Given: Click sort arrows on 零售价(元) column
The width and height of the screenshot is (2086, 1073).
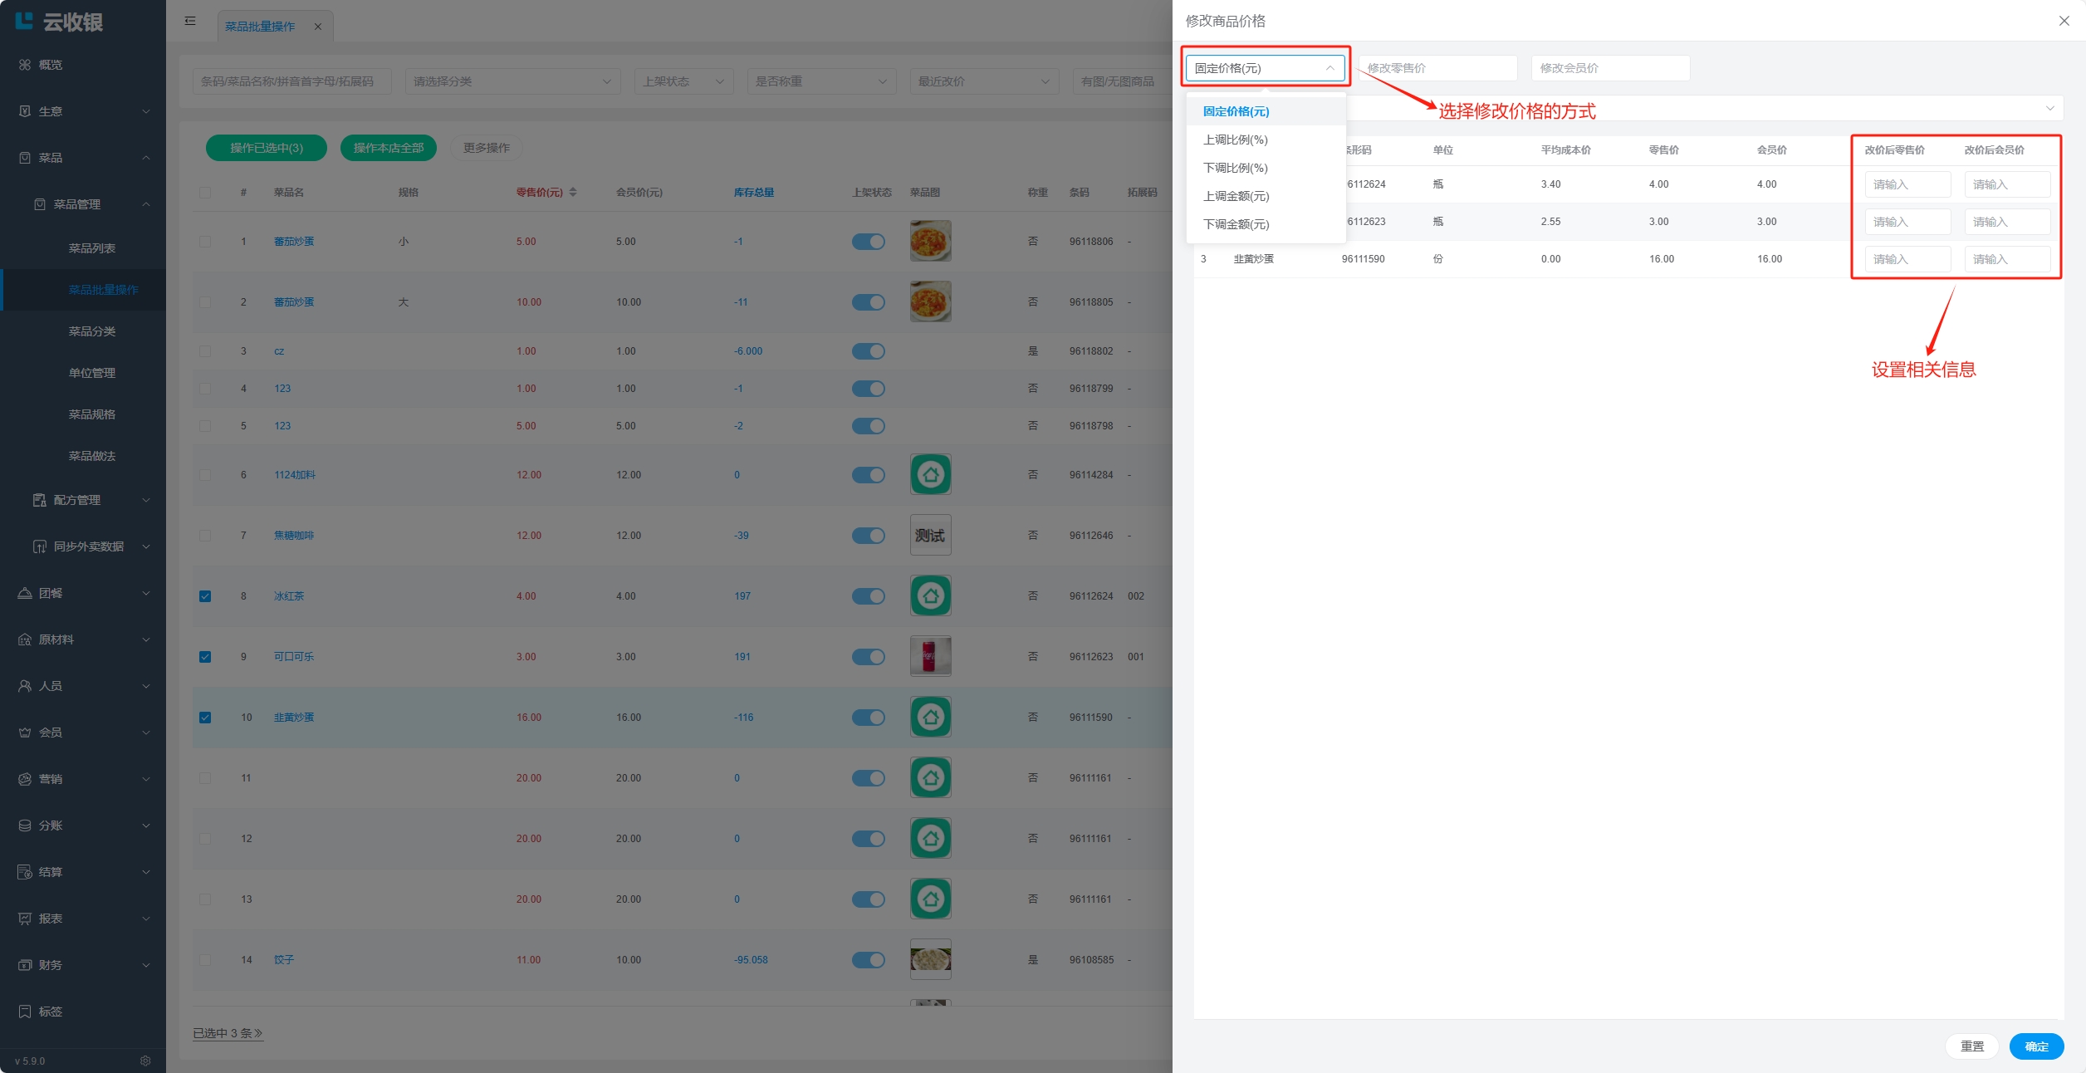Looking at the screenshot, I should click(x=573, y=192).
